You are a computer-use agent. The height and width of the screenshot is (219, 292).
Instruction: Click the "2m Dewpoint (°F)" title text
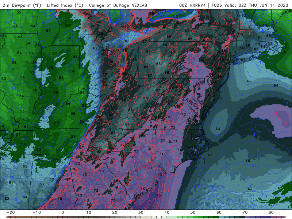(x=22, y=5)
